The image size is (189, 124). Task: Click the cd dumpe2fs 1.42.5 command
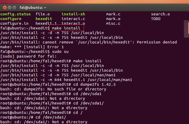click(x=102, y=84)
